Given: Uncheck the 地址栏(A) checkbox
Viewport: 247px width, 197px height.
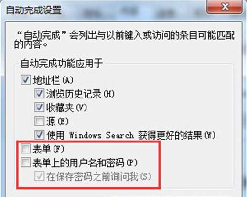Looking at the screenshot, I should click(x=25, y=80).
